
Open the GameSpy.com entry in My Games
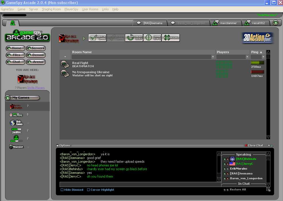(16, 139)
